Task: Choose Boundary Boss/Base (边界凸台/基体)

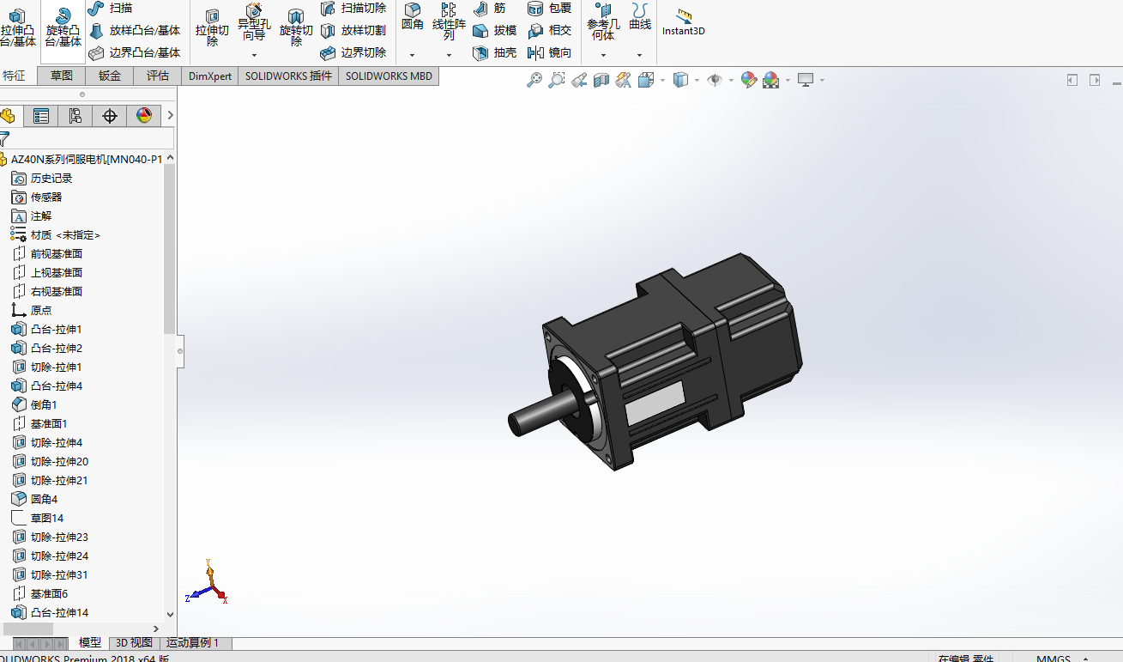Action: 135,52
